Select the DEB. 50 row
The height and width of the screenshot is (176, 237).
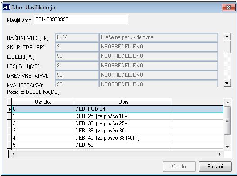pos(118,145)
